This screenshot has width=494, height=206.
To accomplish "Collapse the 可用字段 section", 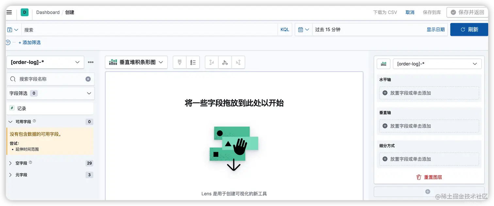I will point(10,121).
